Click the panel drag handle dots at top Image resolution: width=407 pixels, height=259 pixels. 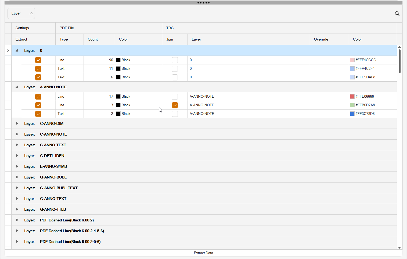point(203,3)
